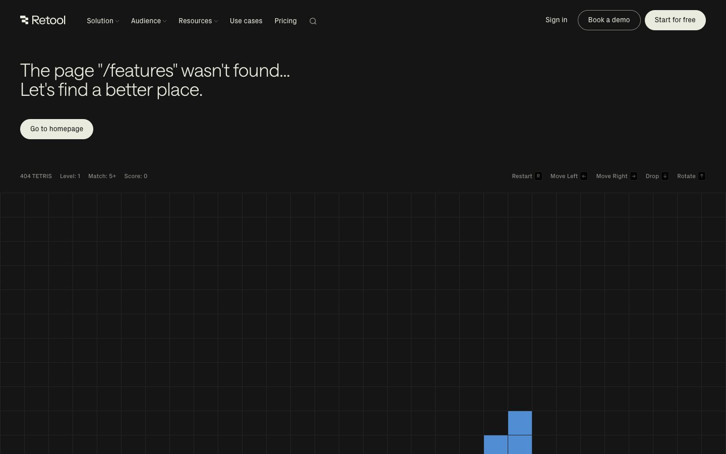Select Use cases in the navigation

[x=246, y=21]
